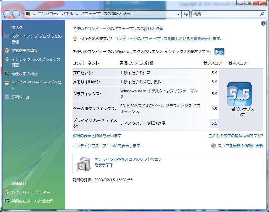Screen dimensions: 269x212
Task: Click the software box icon
Action: click(x=84, y=164)
